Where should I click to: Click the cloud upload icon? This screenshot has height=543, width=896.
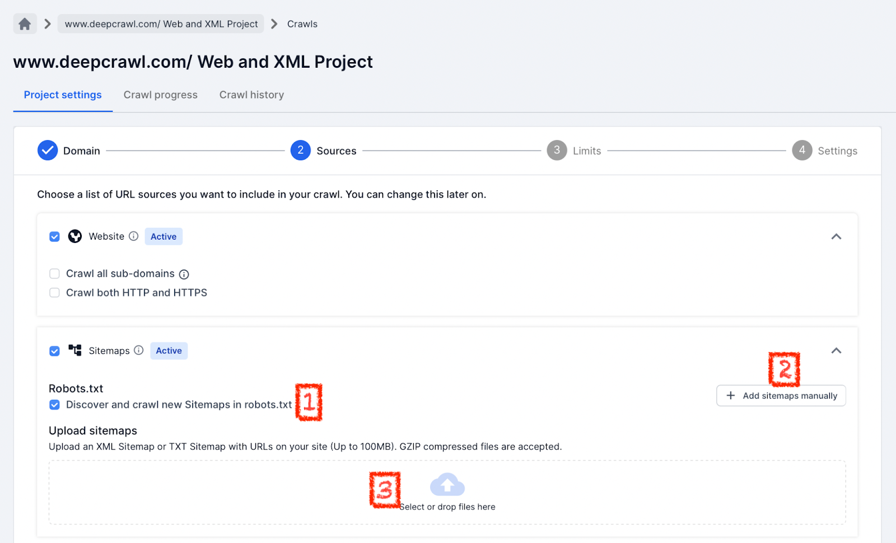click(447, 485)
